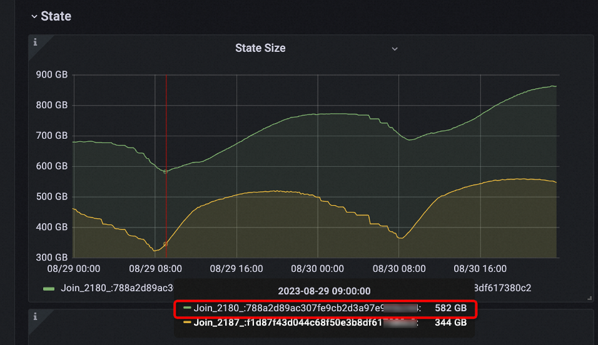Click the green data point on the red crosshair
598x345 pixels.
[x=166, y=171]
